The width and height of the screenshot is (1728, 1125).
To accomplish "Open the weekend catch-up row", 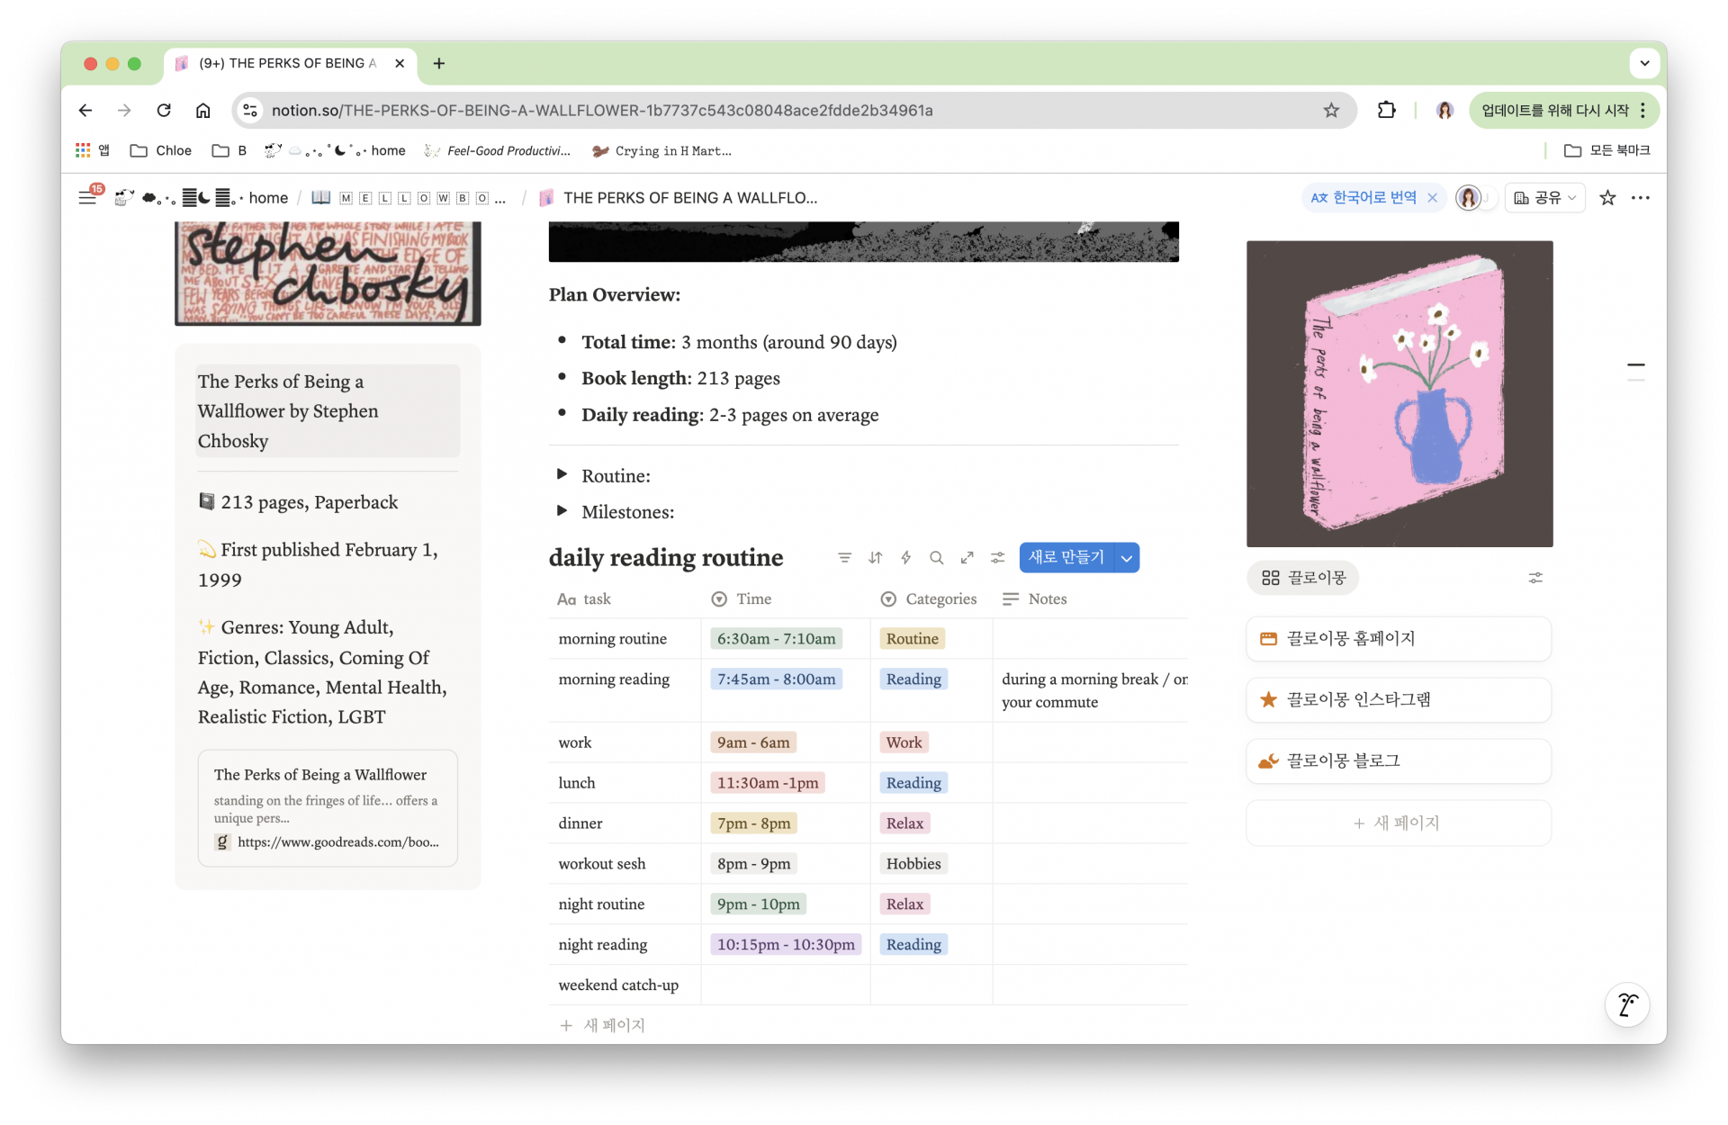I will coord(618,985).
